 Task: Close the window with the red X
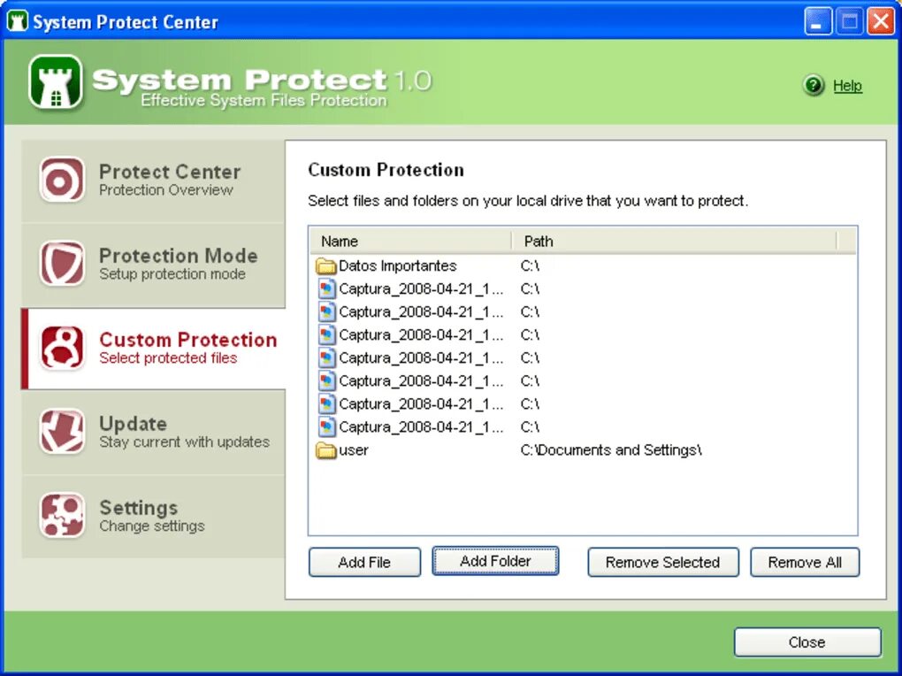[881, 22]
